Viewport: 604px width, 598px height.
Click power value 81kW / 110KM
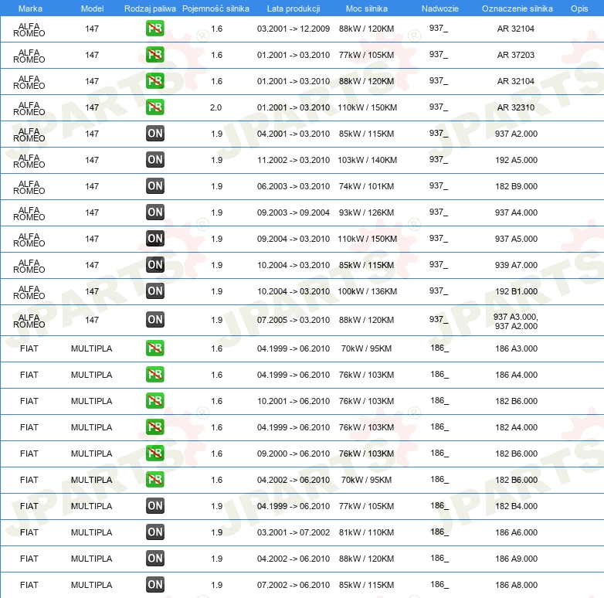coord(366,532)
